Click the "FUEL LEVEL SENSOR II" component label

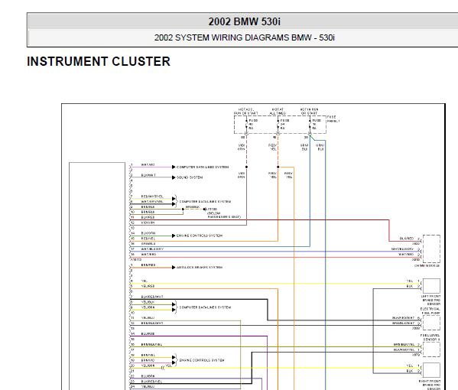[x=430, y=337]
